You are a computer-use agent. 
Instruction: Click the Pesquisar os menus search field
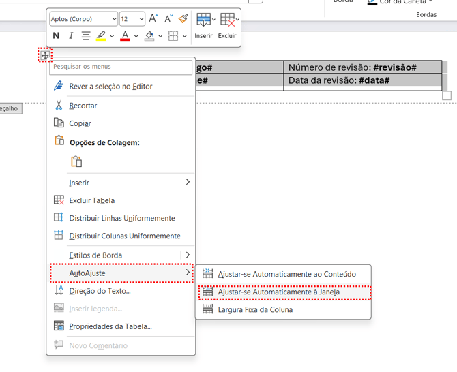[121, 67]
